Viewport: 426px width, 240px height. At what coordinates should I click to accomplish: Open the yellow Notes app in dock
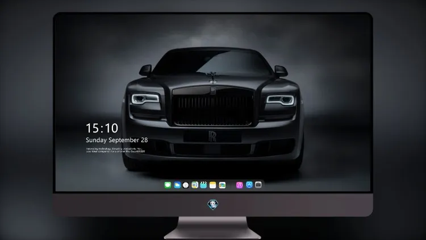[x=213, y=185]
